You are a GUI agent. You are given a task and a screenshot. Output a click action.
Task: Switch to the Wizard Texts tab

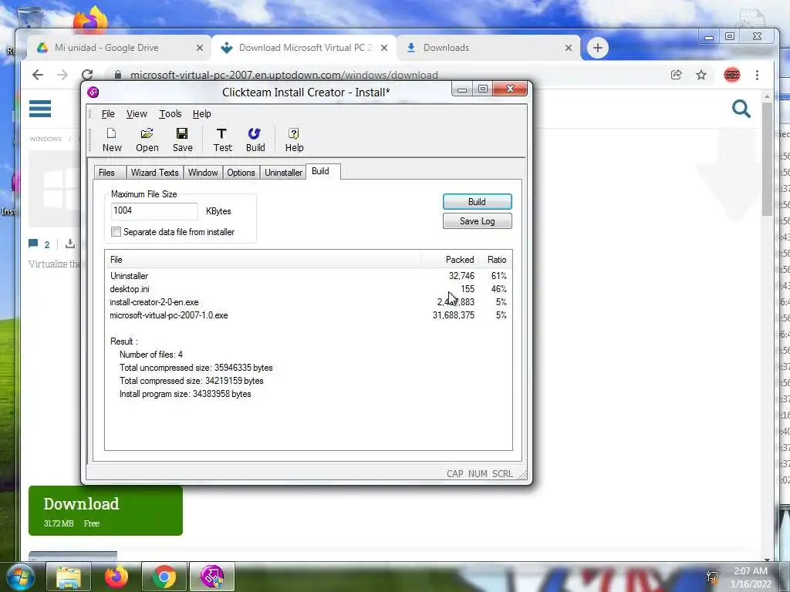(154, 173)
